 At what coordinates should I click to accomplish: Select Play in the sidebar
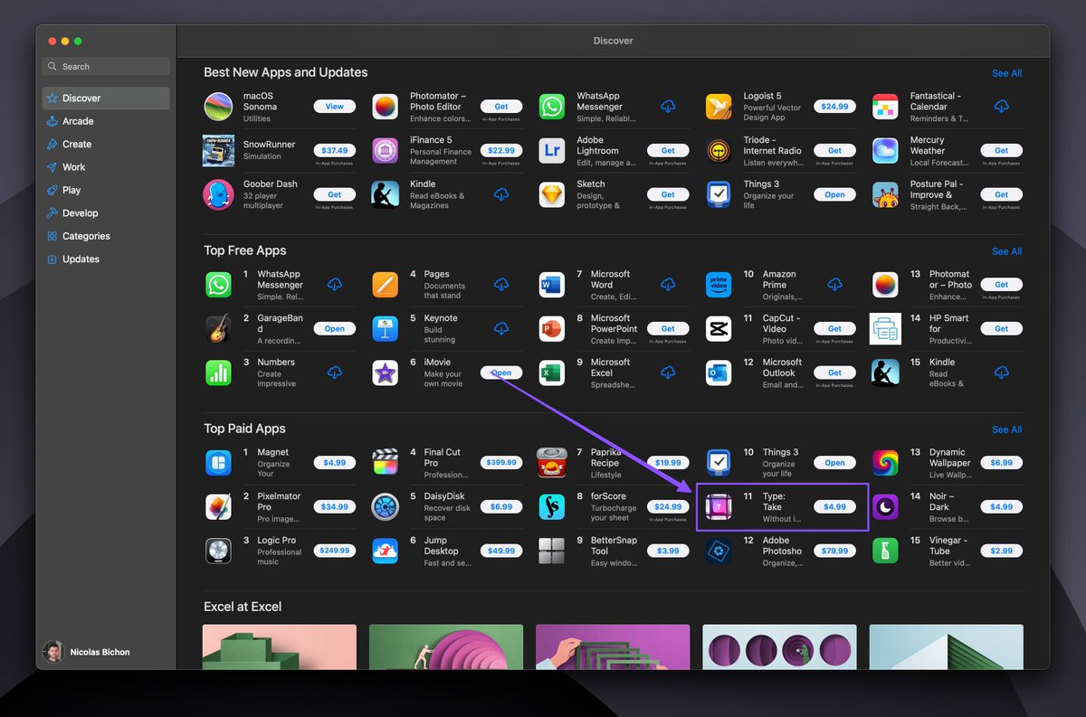click(106, 190)
